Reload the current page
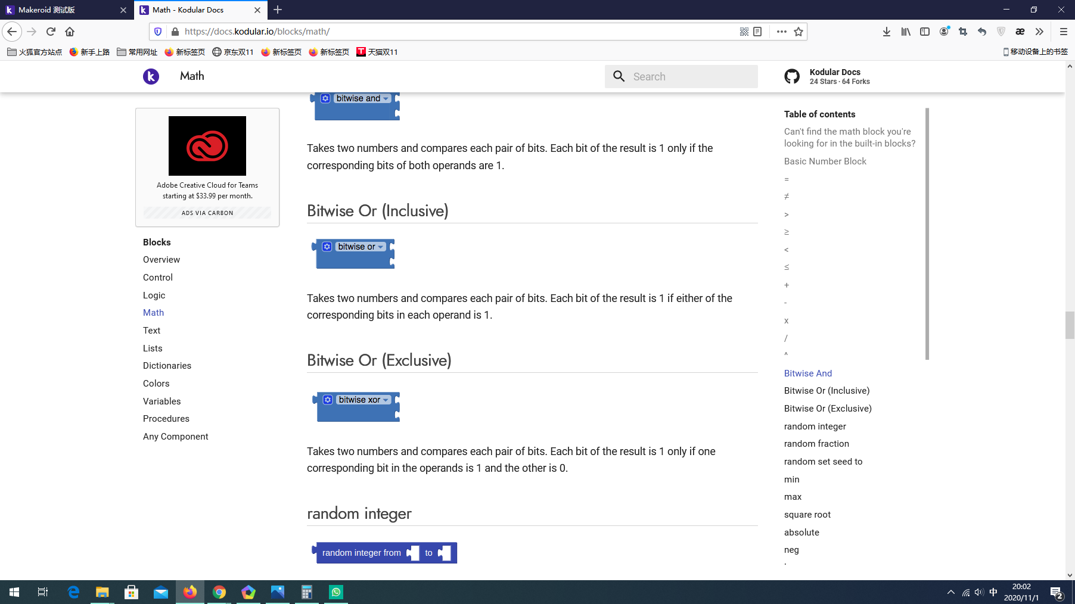 (x=51, y=32)
